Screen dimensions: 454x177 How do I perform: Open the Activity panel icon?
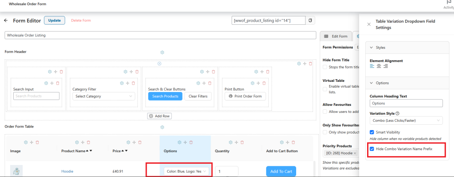(449, 3)
